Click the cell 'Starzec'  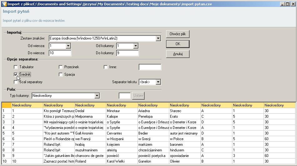click(185, 111)
